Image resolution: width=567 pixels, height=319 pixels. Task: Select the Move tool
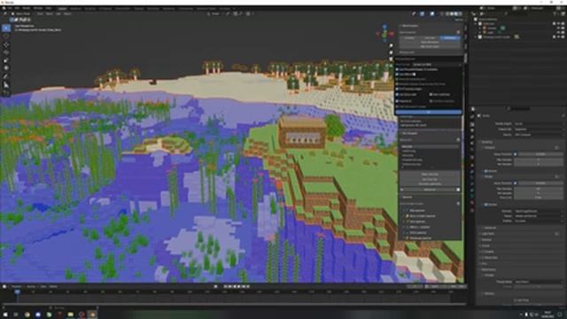pos(6,45)
